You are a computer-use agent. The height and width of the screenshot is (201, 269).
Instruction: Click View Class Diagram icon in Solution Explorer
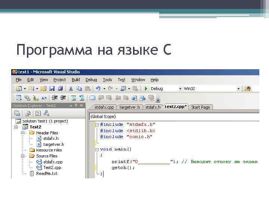pos(46,113)
